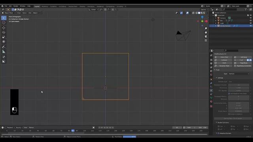Open the Texture properties tab icon
The image size is (253, 142).
click(x=211, y=106)
